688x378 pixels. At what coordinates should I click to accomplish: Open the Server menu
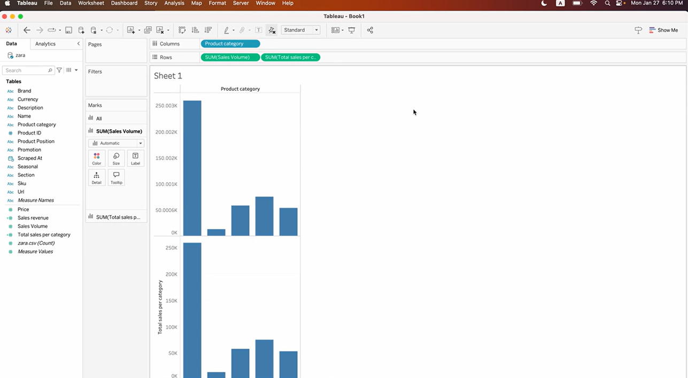(x=241, y=3)
